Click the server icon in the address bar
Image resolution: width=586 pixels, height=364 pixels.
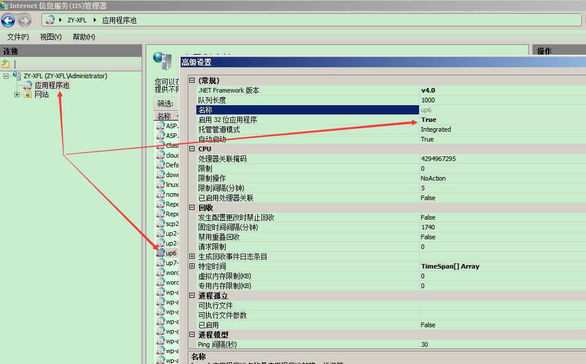click(51, 18)
